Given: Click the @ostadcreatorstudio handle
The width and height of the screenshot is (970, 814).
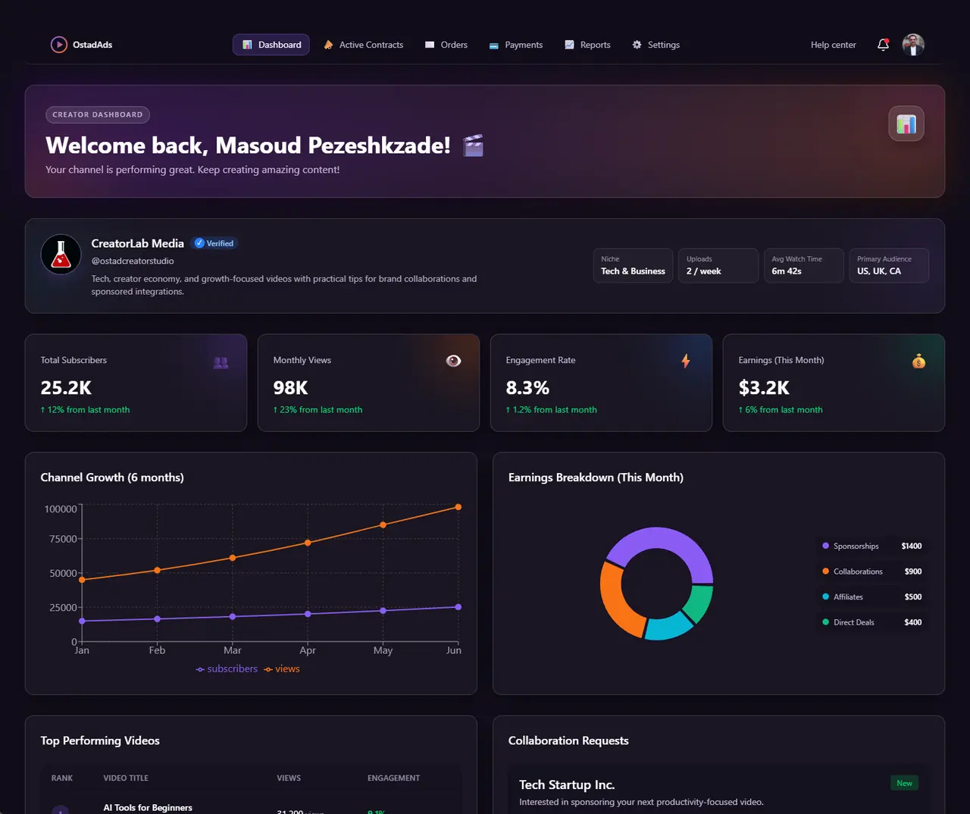Looking at the screenshot, I should pyautogui.click(x=133, y=261).
